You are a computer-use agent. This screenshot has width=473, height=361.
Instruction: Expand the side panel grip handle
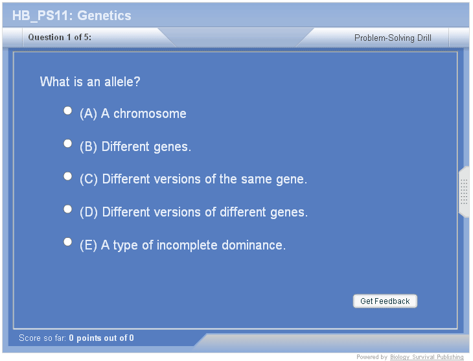(x=464, y=191)
